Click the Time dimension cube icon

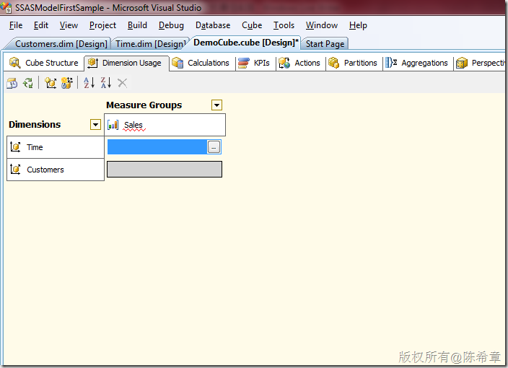pos(16,147)
